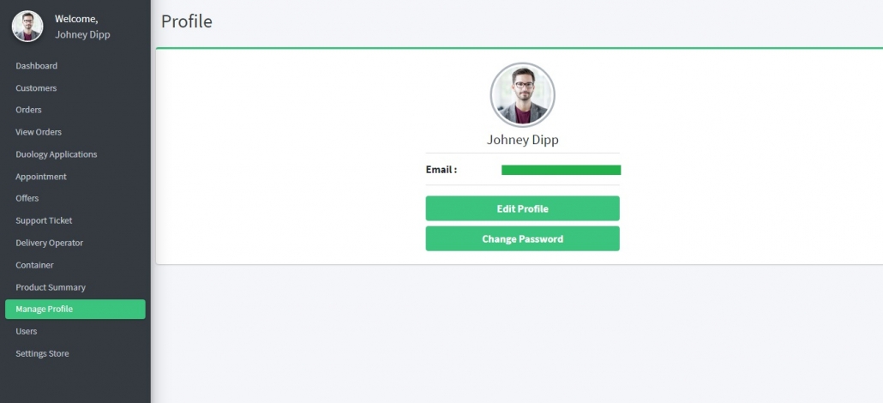Open the Users section
Viewport: 883px width, 403px height.
point(27,332)
